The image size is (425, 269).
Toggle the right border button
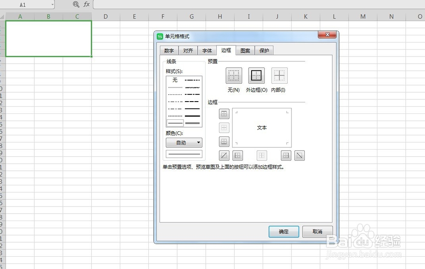click(286, 156)
